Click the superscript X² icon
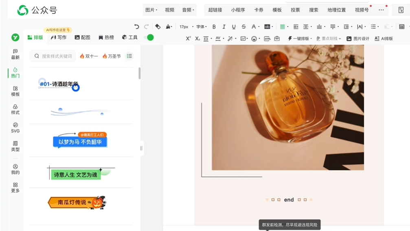The image size is (410, 231). 188,39
